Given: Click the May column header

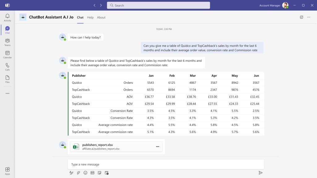Looking at the screenshot, I should click(235, 75).
